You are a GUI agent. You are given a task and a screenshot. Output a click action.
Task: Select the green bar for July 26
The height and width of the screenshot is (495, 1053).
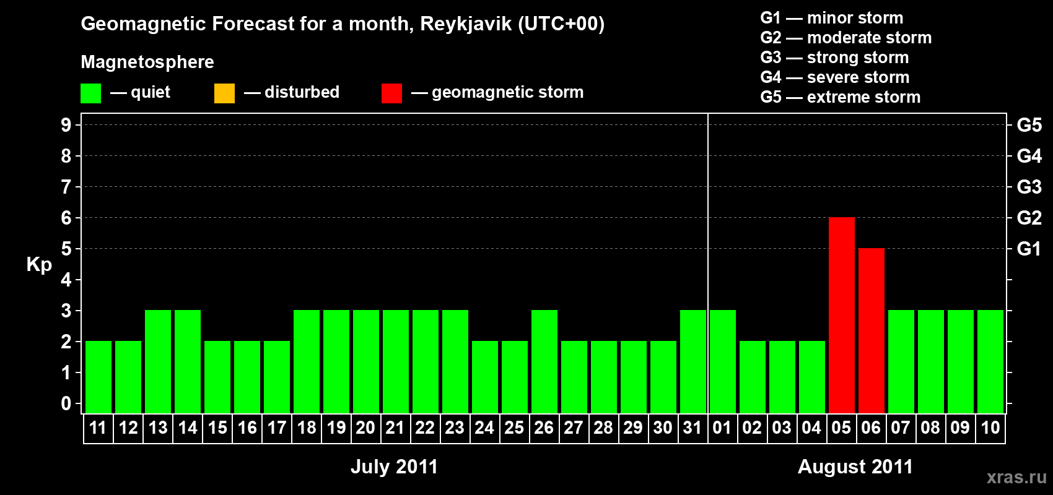(x=544, y=362)
